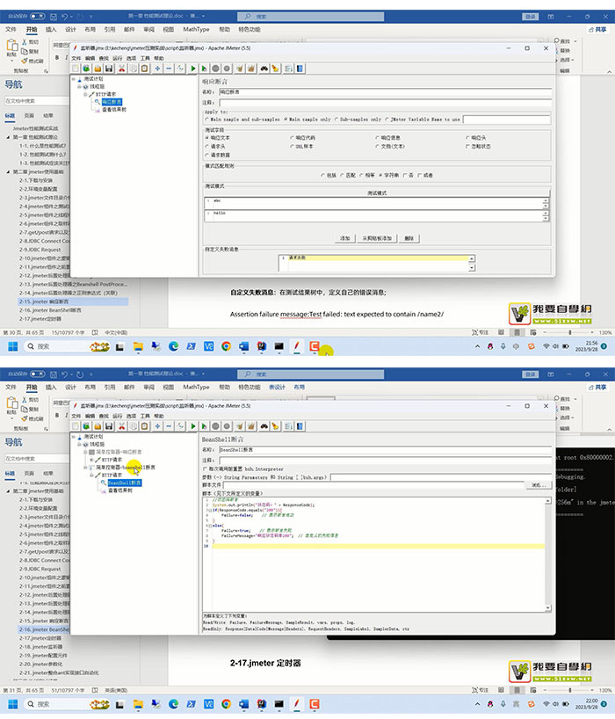Click Search binoculars icon in 响应断言 JMeter toolbar

pos(264,69)
